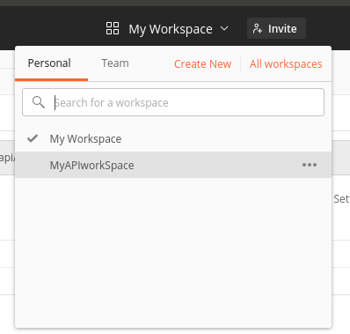Viewport: 350px width, 334px height.
Task: Select My Workspace in the list
Action: 173,138
